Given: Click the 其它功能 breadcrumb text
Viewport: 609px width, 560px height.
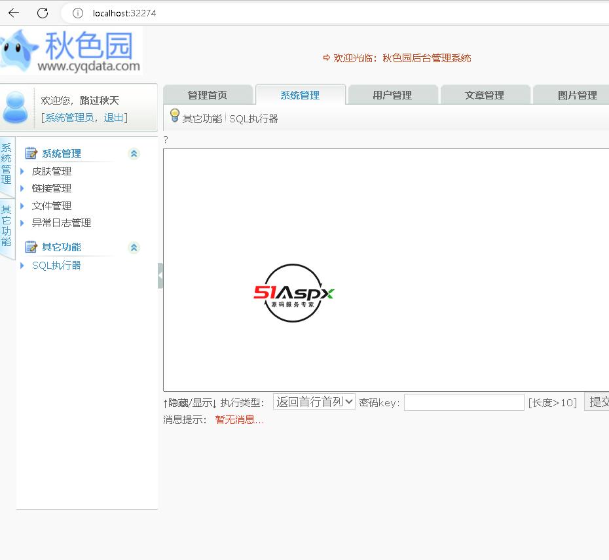Looking at the screenshot, I should tap(202, 119).
